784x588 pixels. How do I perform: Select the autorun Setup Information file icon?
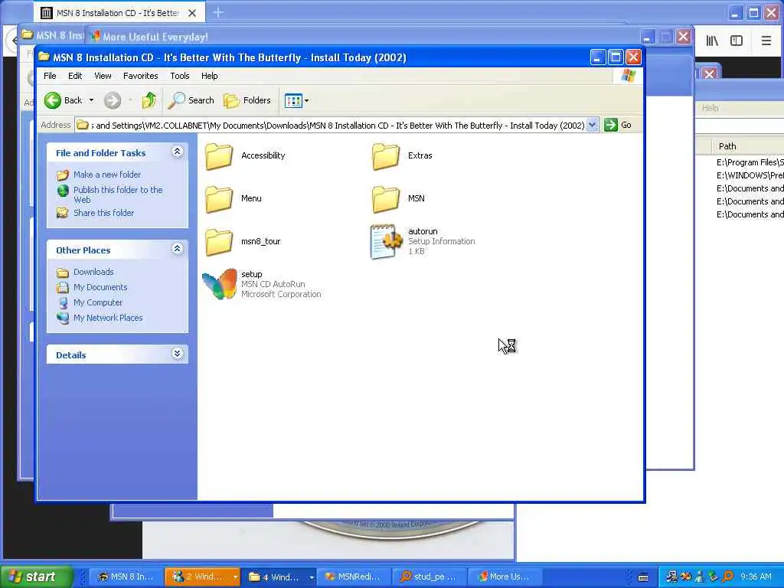pyautogui.click(x=386, y=242)
